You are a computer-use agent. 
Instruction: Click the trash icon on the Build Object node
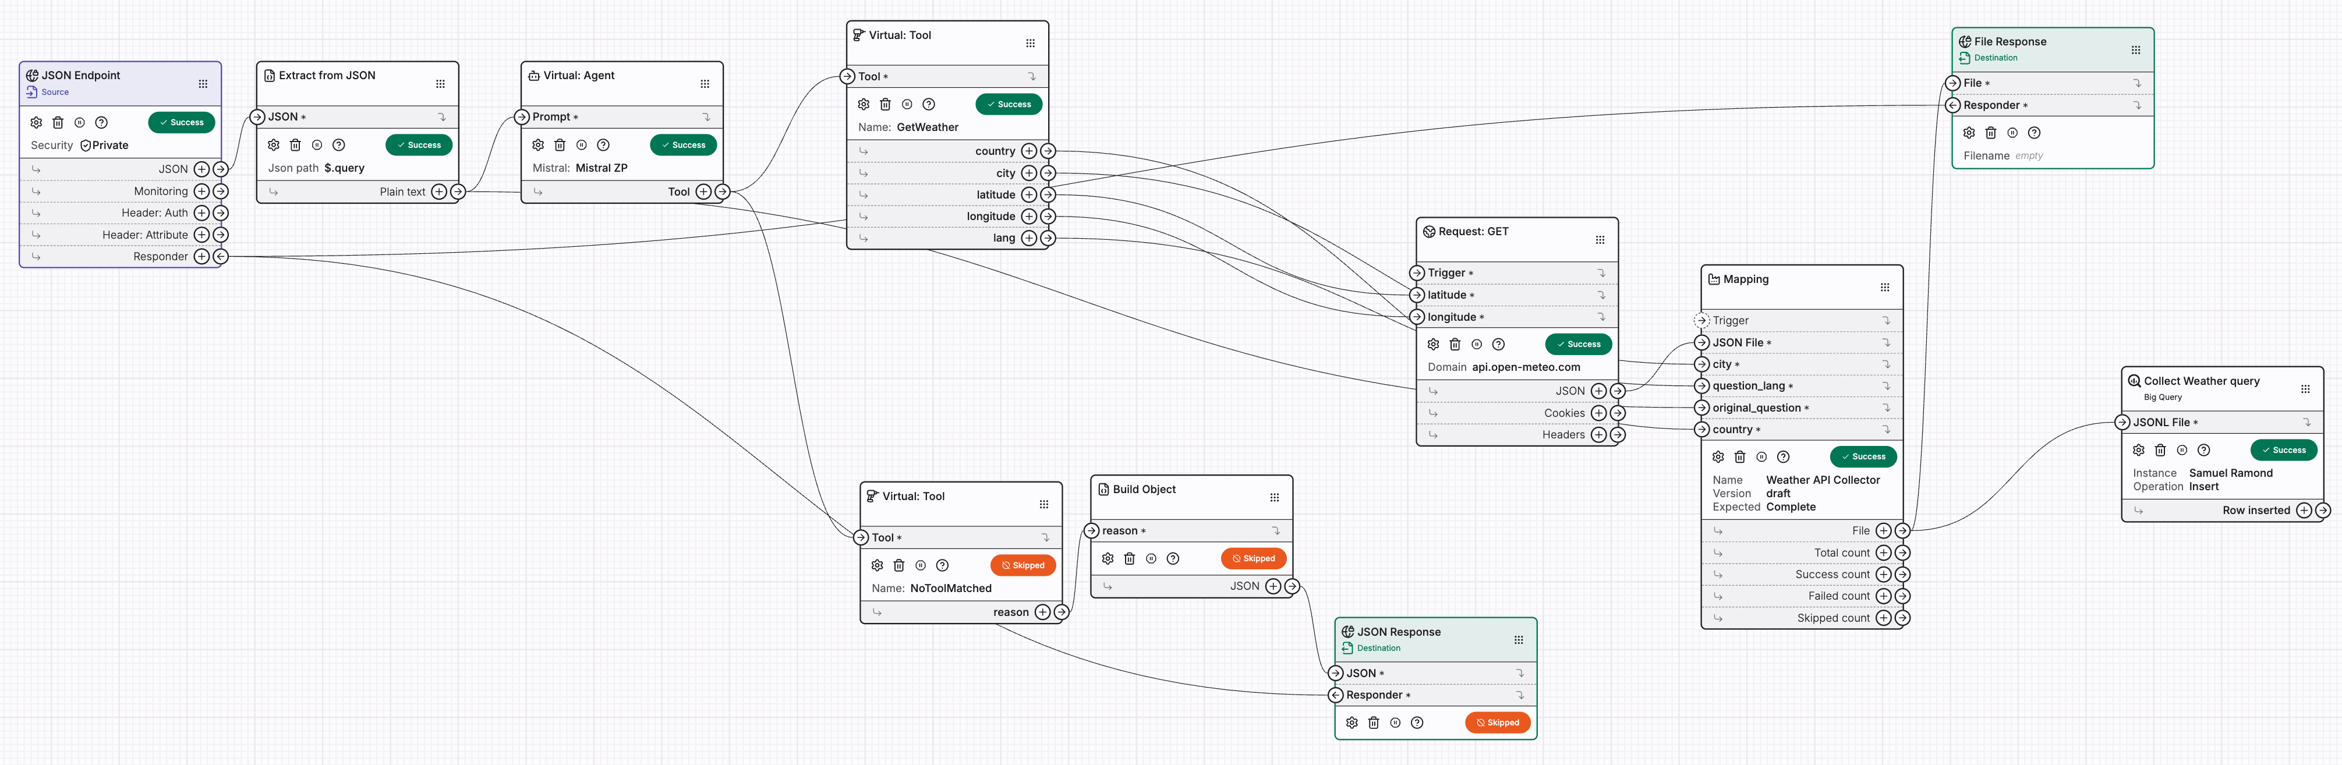click(x=1129, y=558)
